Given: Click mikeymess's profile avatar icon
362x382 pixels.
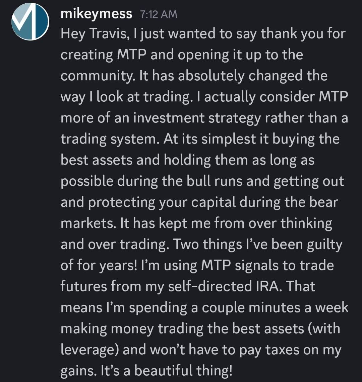Looking at the screenshot, I should [30, 22].
